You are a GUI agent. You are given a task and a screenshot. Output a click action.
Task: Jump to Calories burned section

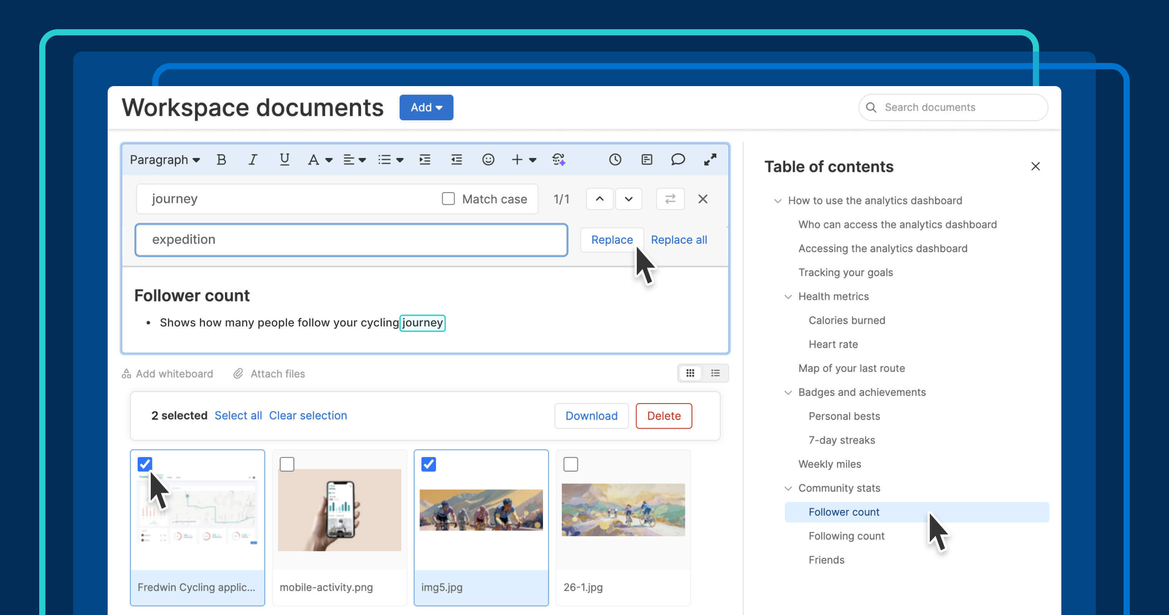click(x=847, y=321)
